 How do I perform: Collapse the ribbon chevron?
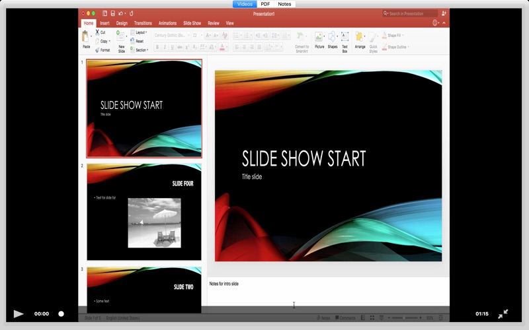tap(444, 23)
